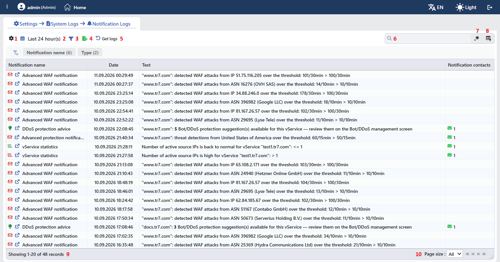500x262 pixels.
Task: Select the Notification Logs tab
Action: tap(109, 24)
